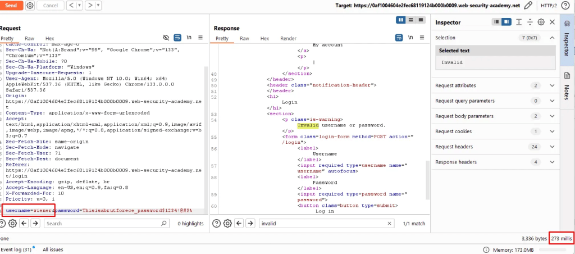Open the help icon beside HTTP/2
575x254 pixels.
[567, 6]
